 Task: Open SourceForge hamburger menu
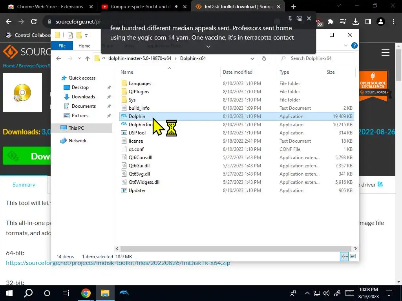[386, 53]
